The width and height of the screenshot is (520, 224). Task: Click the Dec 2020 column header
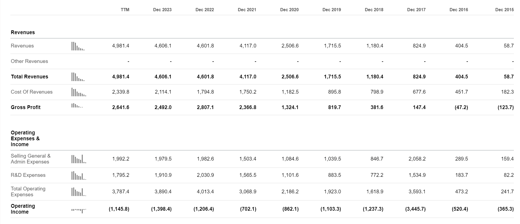point(289,10)
